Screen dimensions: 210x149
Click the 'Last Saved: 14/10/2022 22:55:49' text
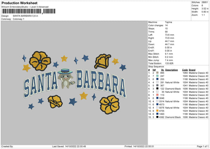[x=69, y=146]
